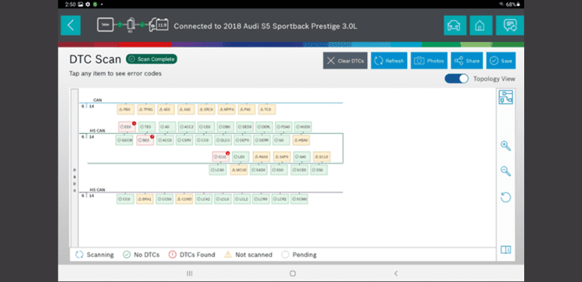Viewport: 582px width, 282px height.
Task: Tap the LCA0 module node
Action: click(x=218, y=170)
